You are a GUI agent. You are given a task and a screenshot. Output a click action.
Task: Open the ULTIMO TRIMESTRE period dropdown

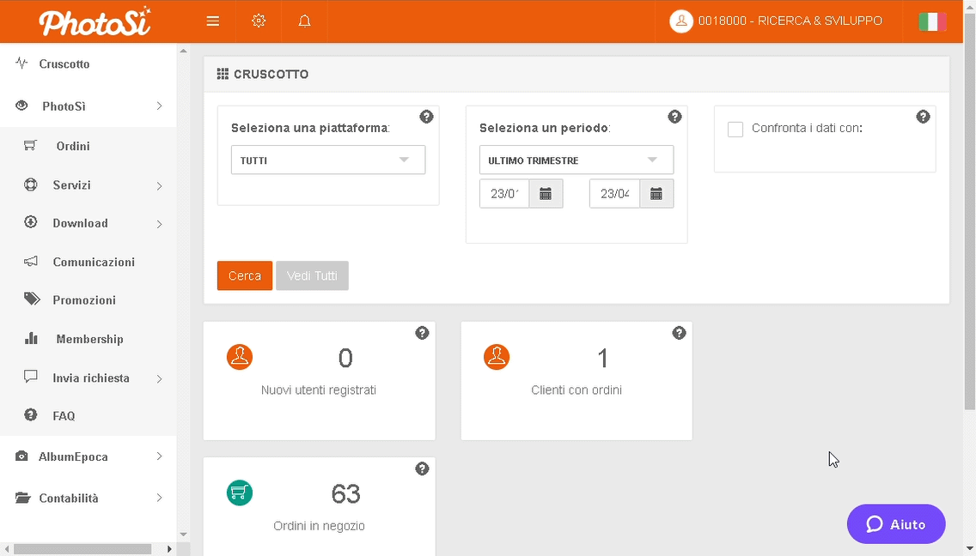(576, 160)
